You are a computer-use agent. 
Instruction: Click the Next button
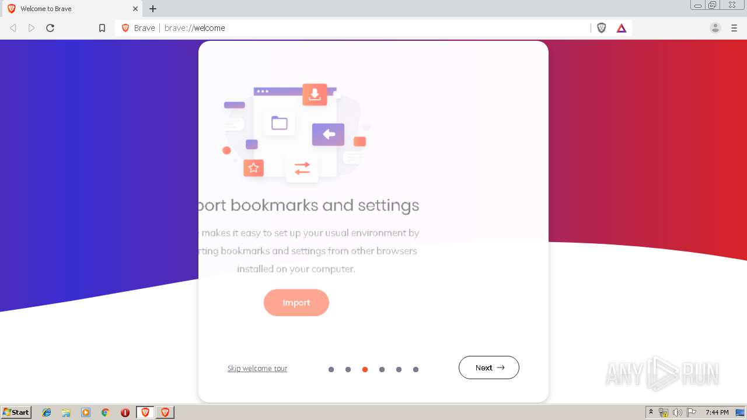pyautogui.click(x=489, y=367)
